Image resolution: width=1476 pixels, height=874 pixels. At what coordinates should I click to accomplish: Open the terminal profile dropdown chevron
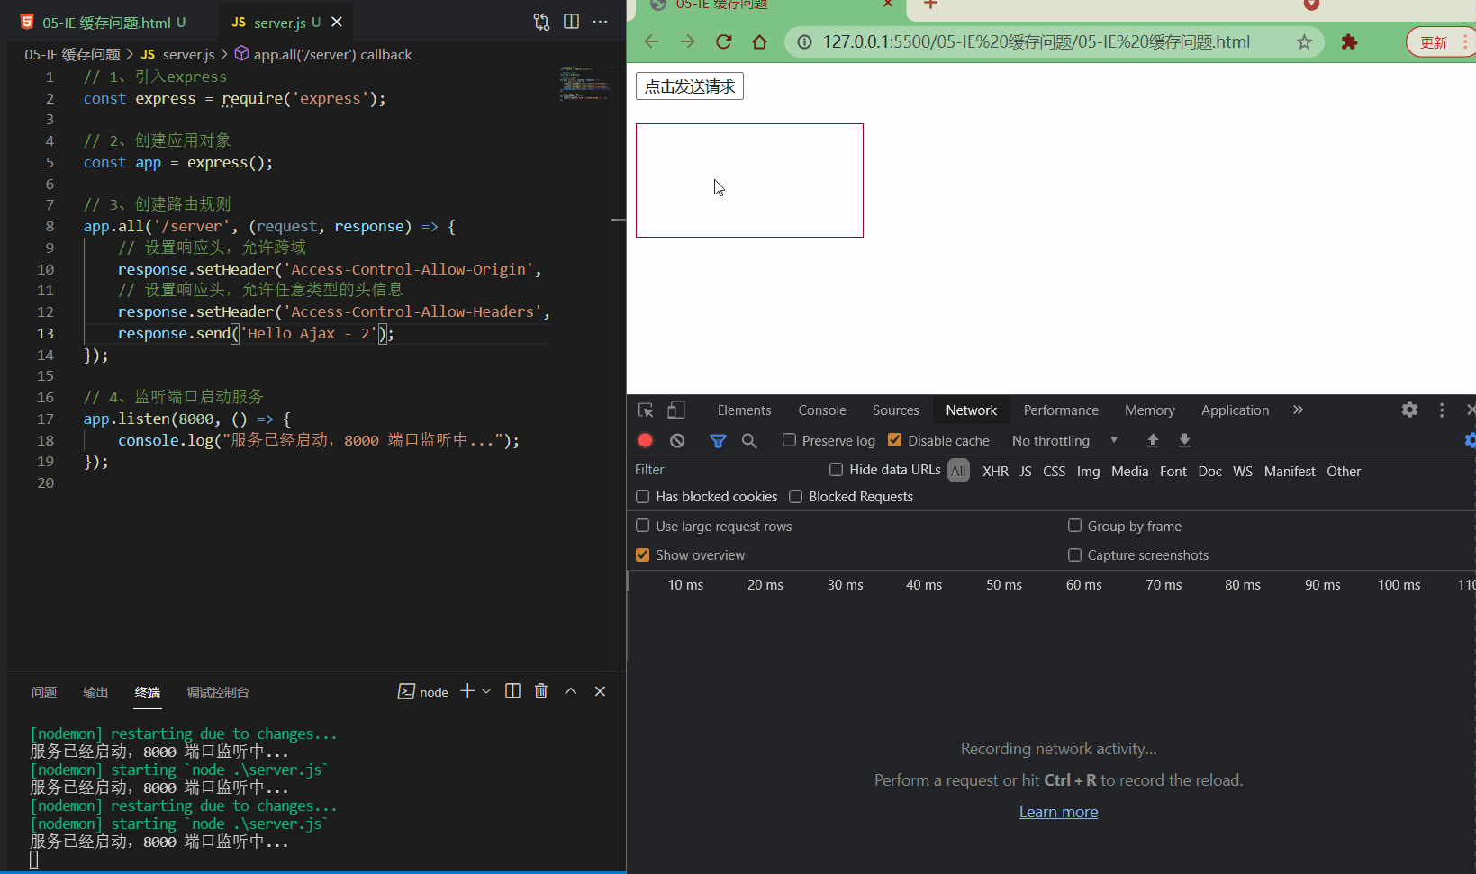coord(487,691)
